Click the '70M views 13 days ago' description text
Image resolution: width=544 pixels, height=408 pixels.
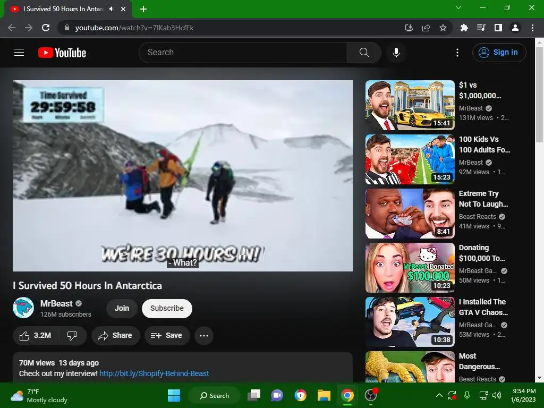[x=59, y=363]
